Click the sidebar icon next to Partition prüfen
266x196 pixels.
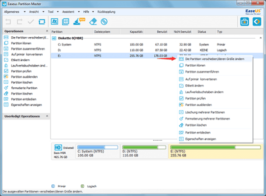click(x=6, y=71)
